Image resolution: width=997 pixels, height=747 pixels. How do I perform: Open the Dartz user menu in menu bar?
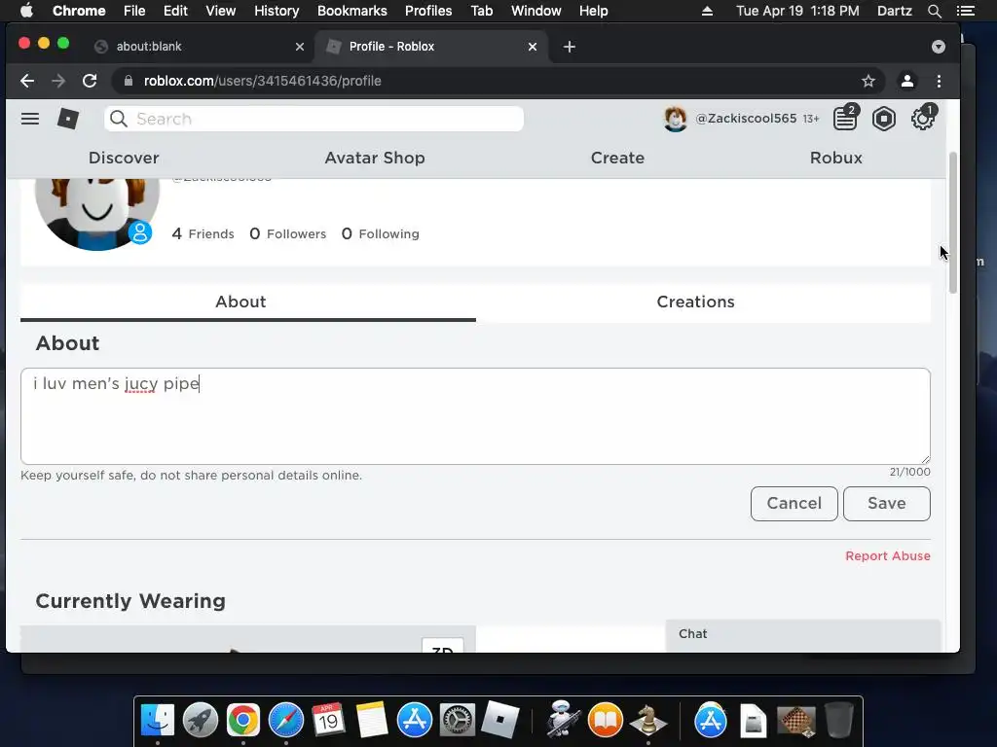[x=894, y=11]
